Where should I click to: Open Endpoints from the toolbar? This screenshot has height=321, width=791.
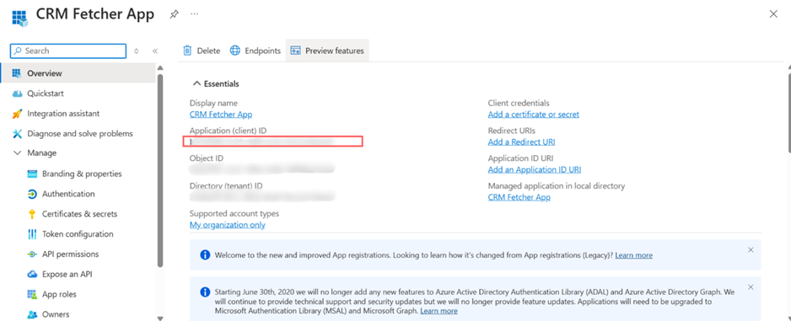point(256,51)
